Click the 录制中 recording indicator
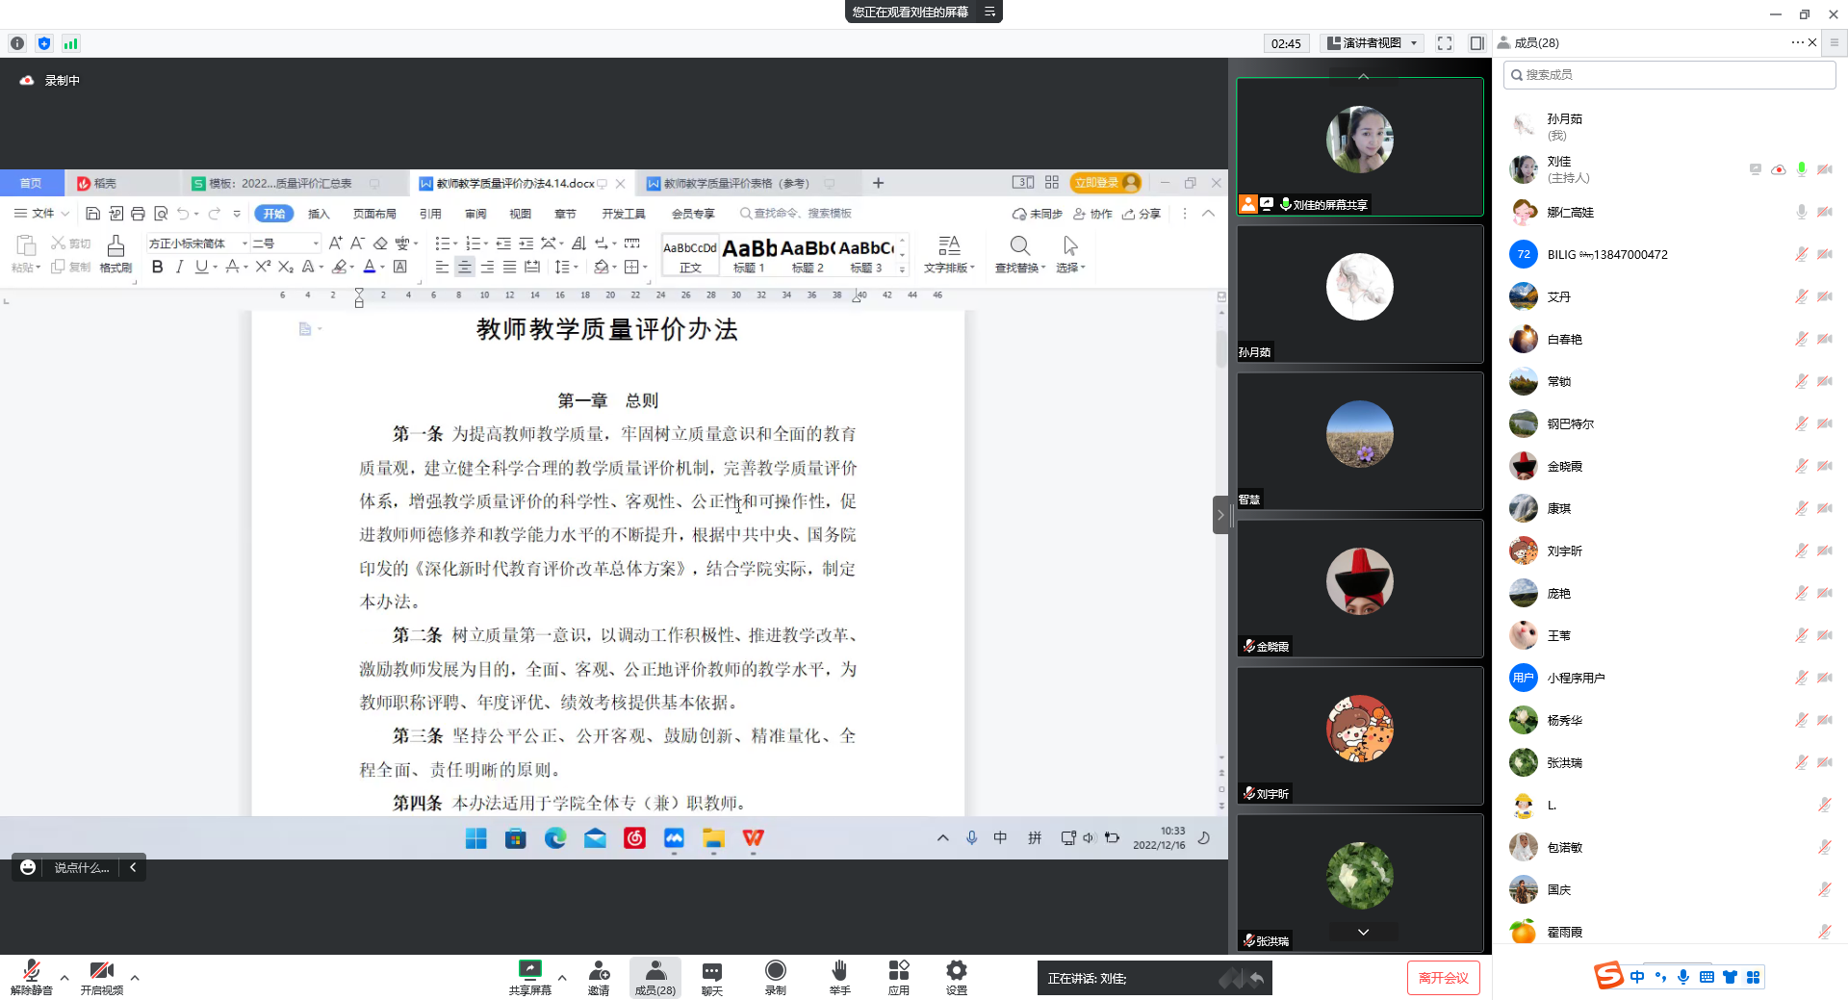The height and width of the screenshot is (1000, 1848). pyautogui.click(x=50, y=81)
